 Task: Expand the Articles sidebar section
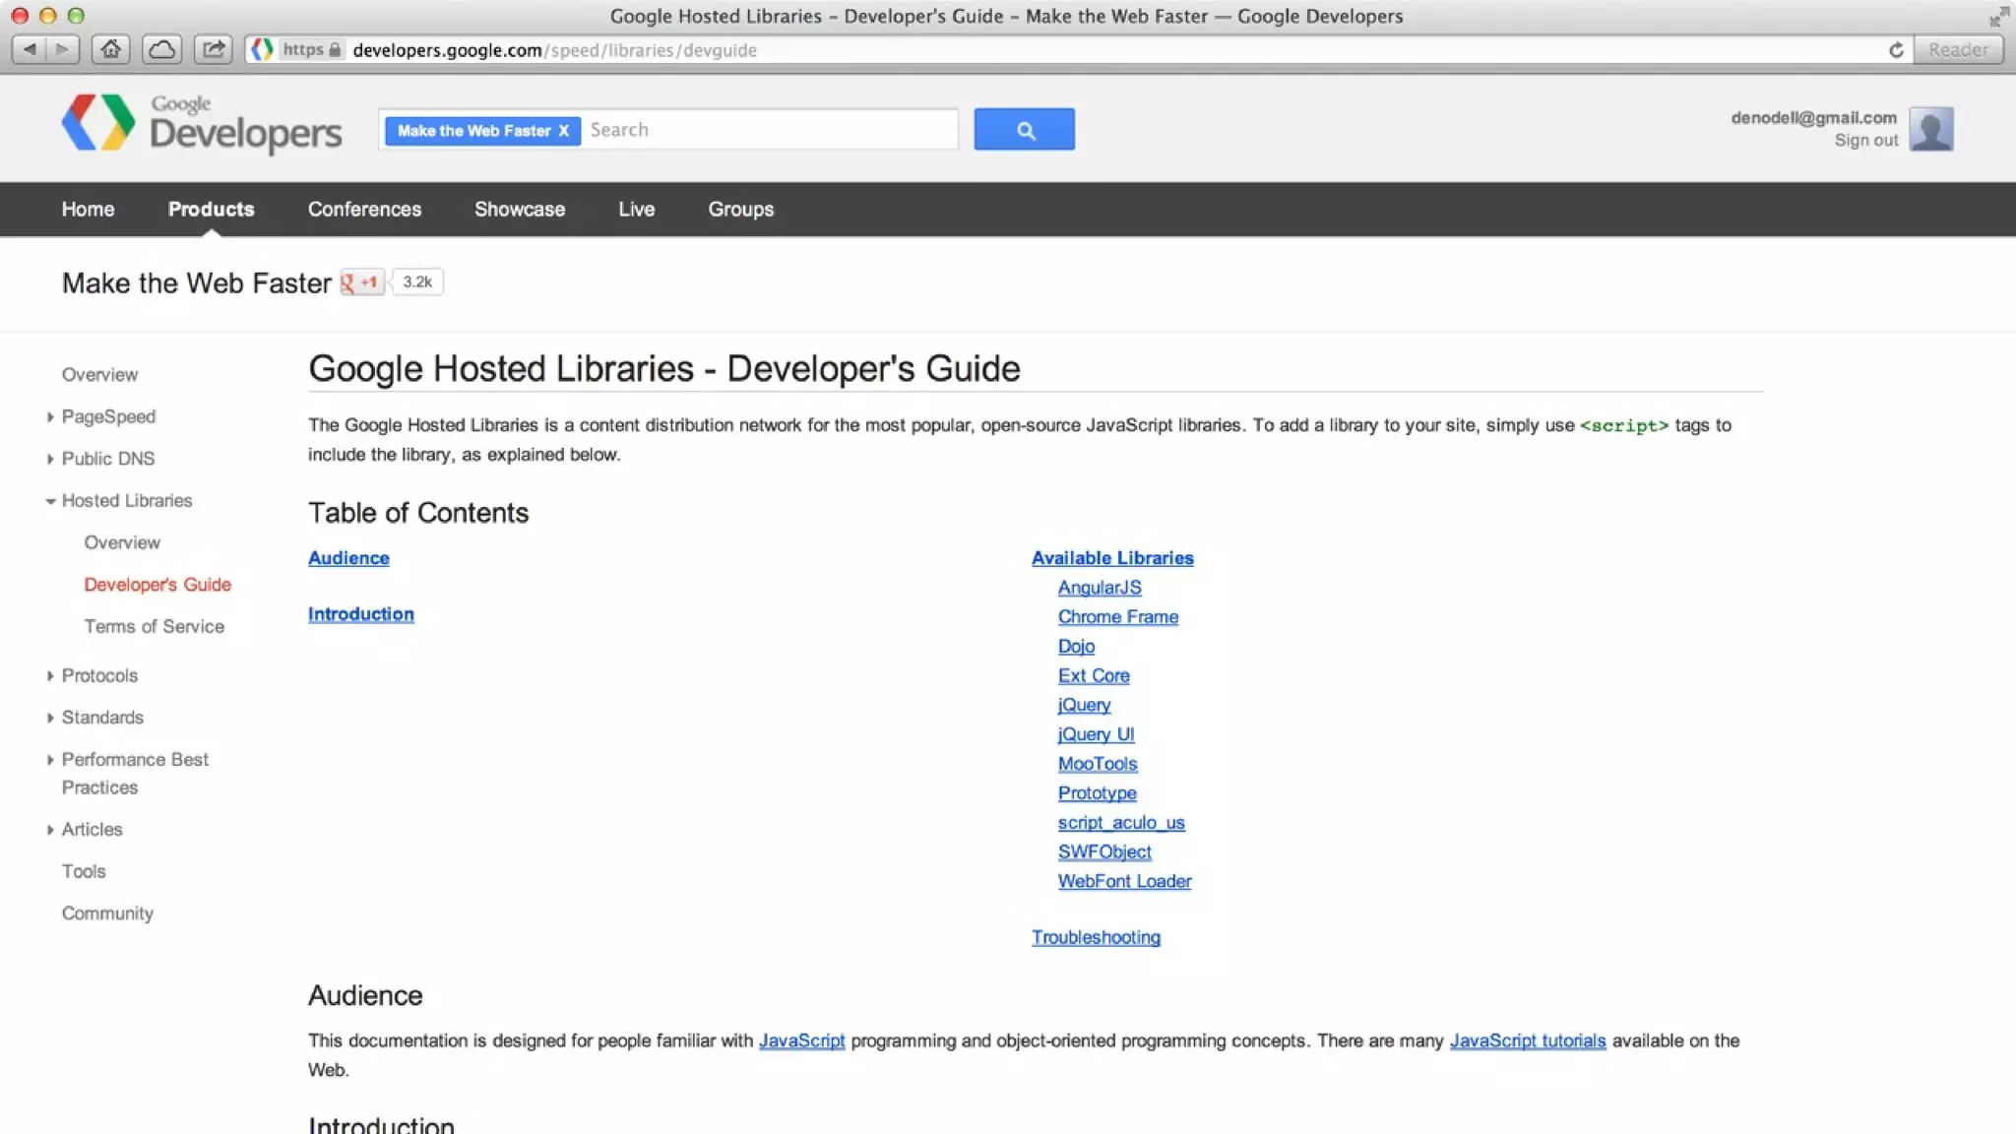pos(50,830)
